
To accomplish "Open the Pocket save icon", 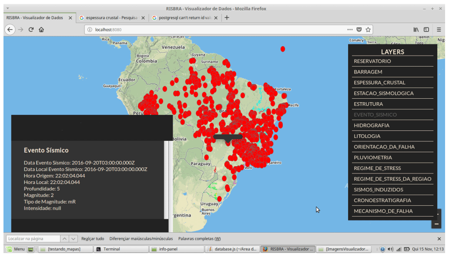I will 359,30.
